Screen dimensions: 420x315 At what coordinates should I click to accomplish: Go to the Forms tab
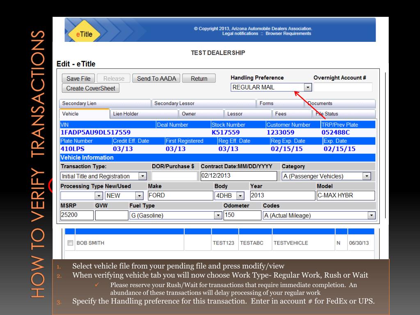[280, 104]
